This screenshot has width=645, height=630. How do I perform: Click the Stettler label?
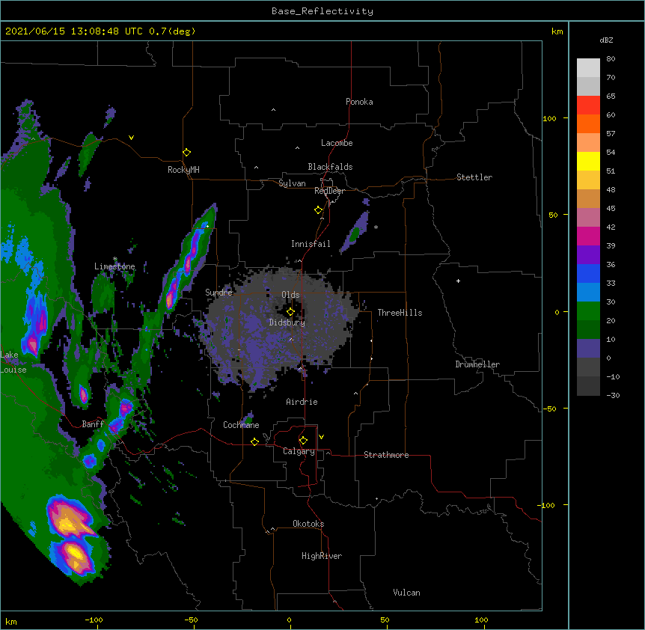click(474, 177)
